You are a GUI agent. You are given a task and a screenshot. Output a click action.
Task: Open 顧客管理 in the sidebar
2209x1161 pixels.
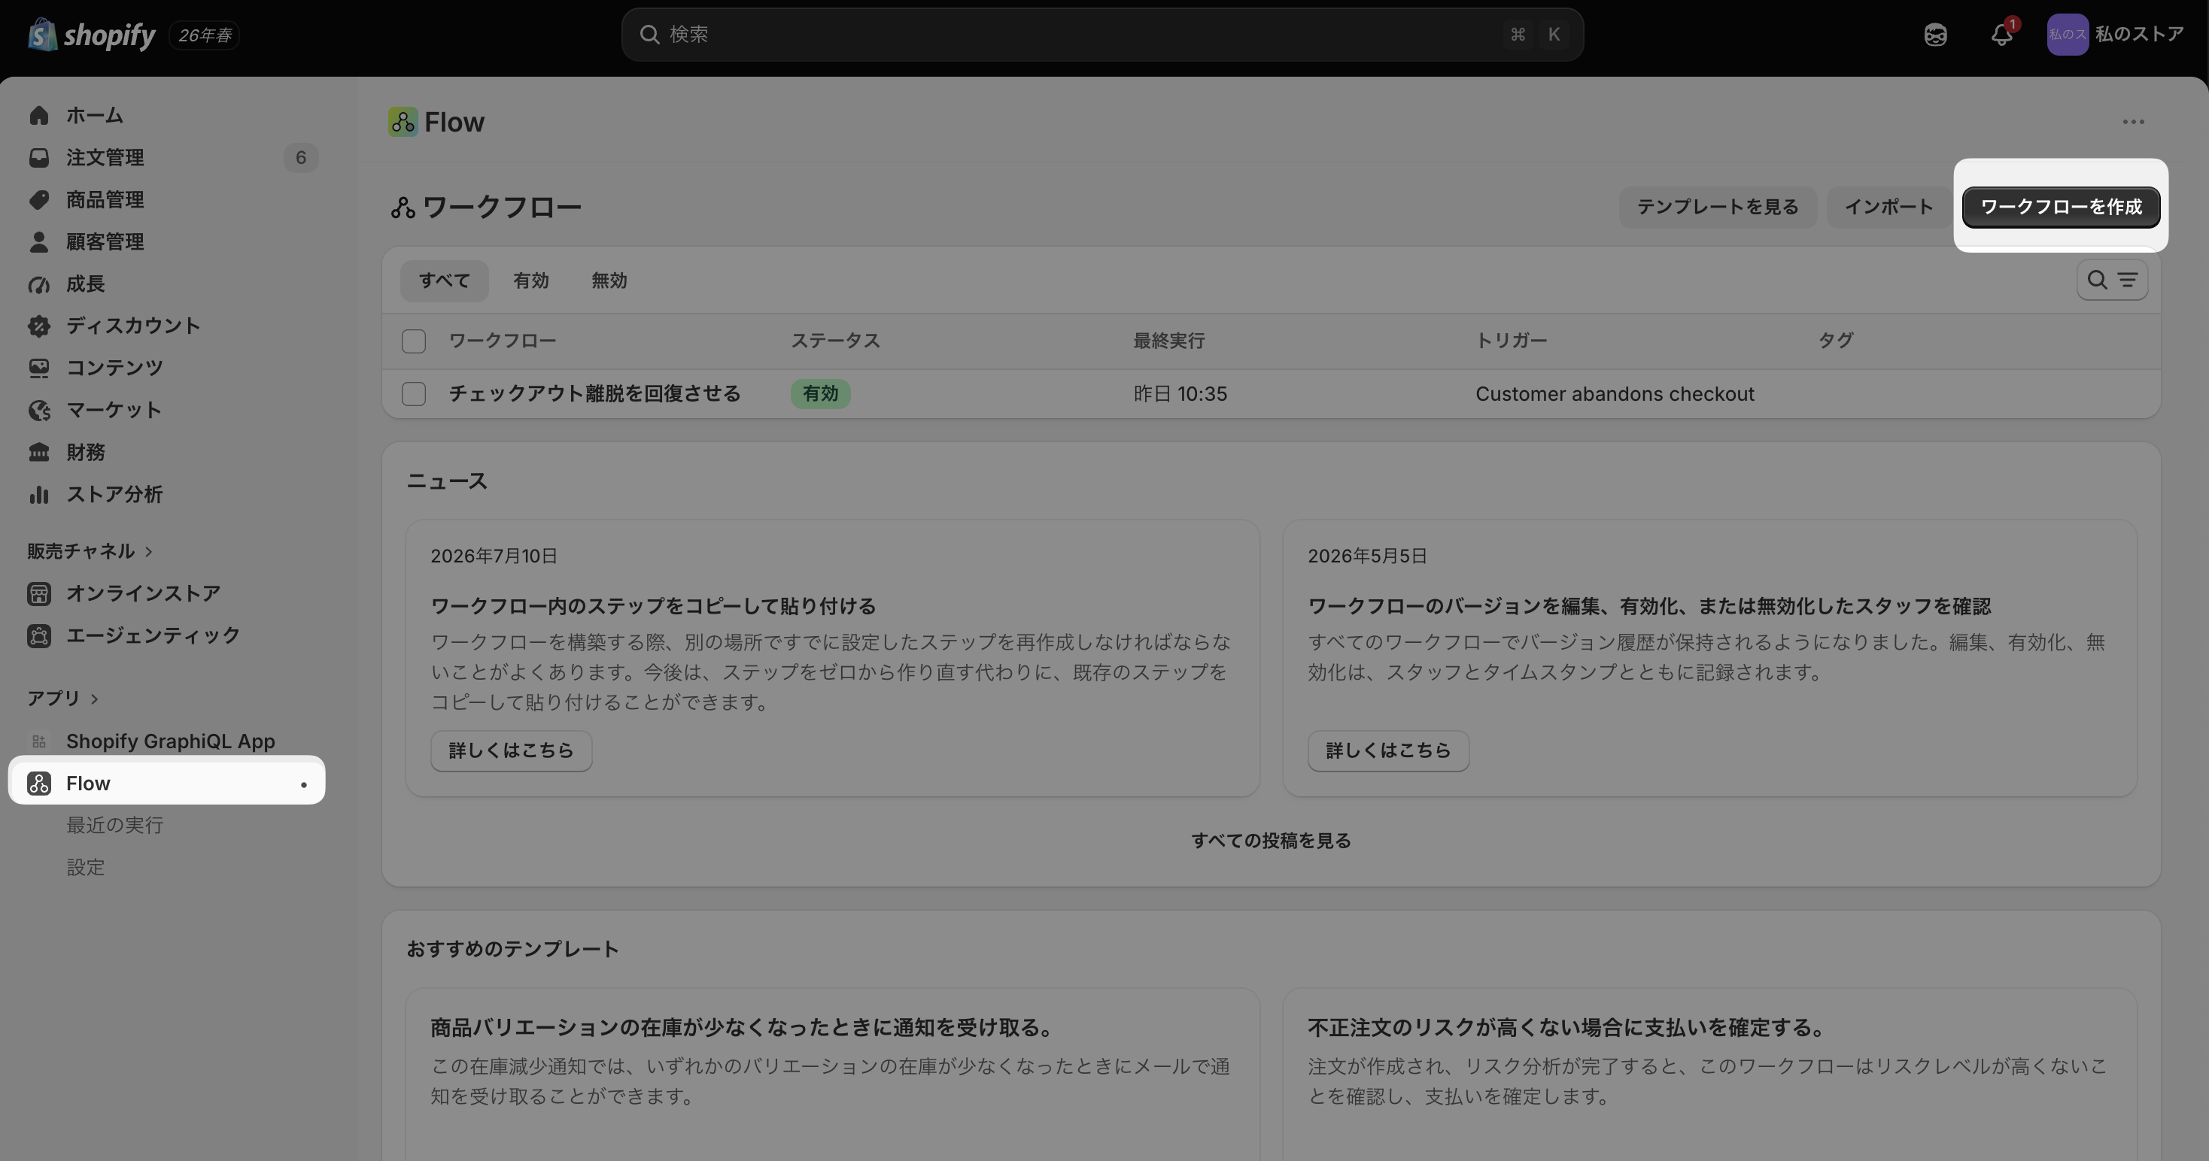(105, 241)
